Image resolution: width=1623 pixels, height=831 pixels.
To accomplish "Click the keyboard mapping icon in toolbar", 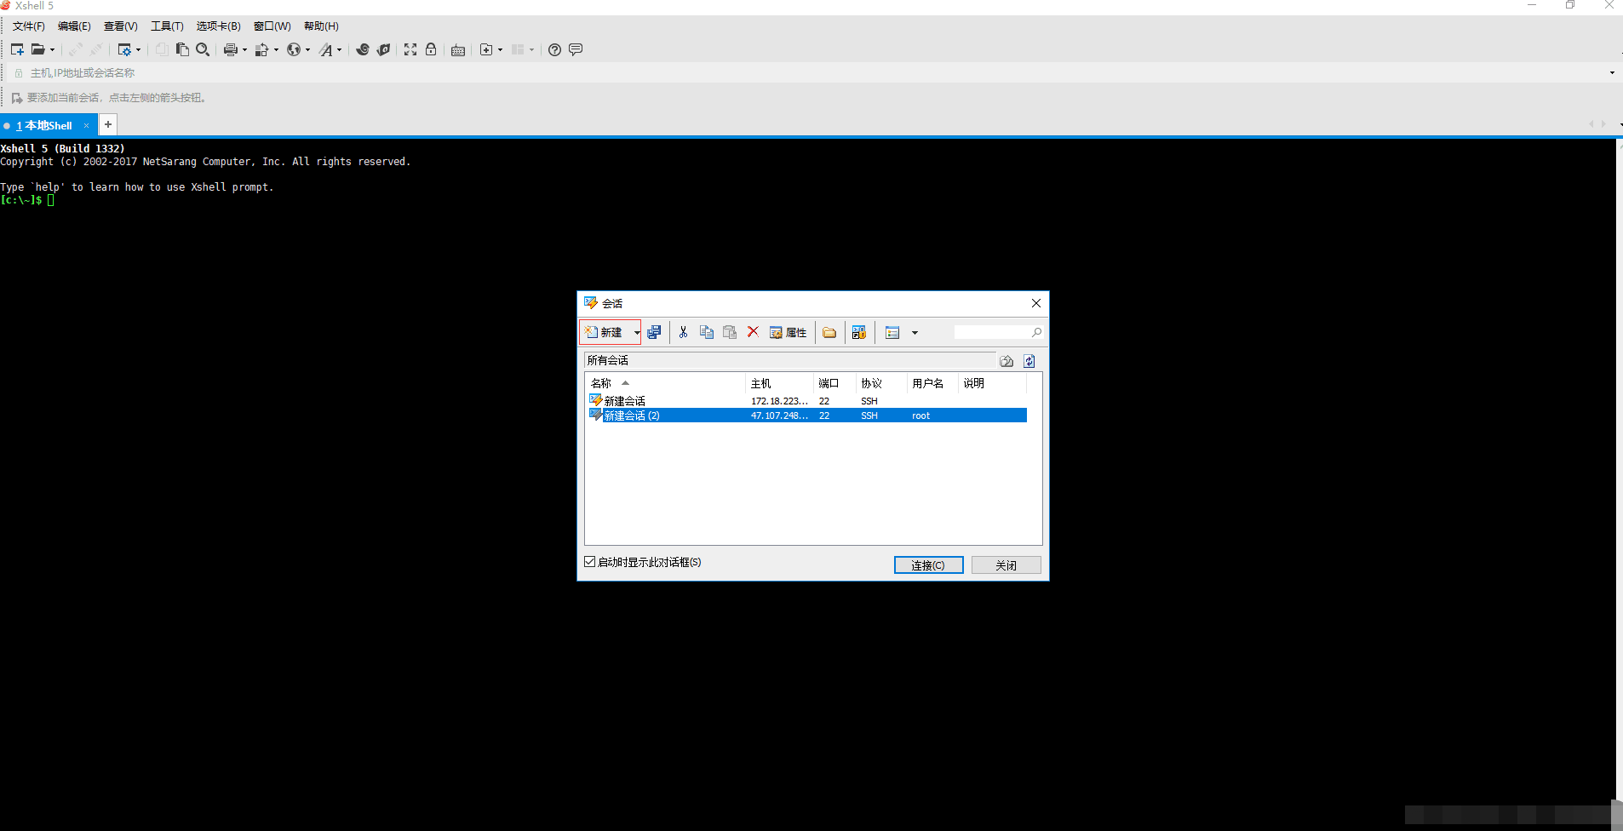I will point(458,50).
